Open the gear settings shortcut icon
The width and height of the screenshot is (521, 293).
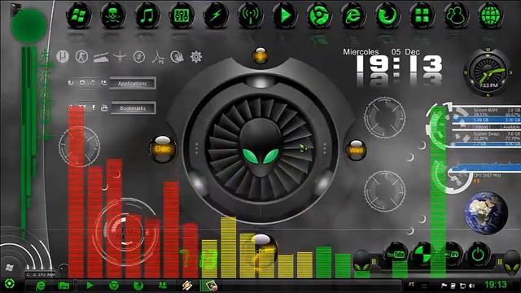(x=195, y=57)
